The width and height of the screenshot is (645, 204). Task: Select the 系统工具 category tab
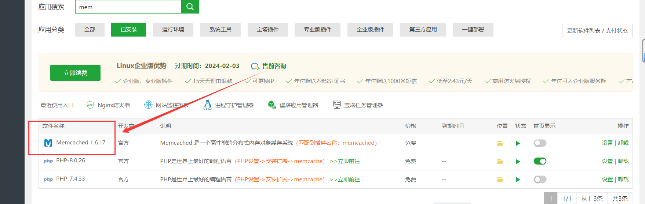tap(221, 30)
